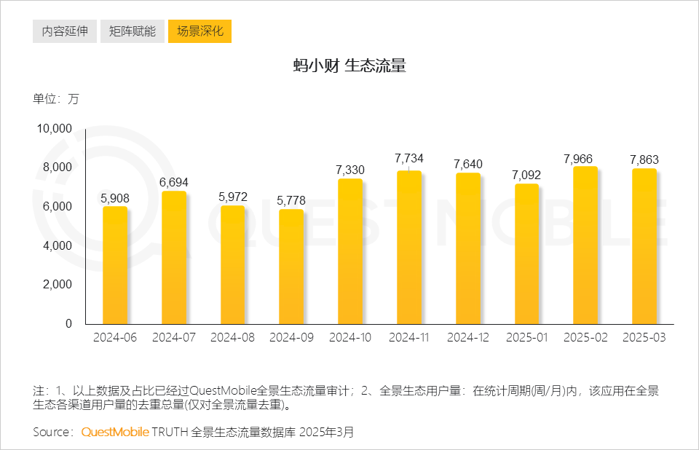Click the 2025-02 bar
Image resolution: width=699 pixels, height=450 pixels.
pos(585,245)
